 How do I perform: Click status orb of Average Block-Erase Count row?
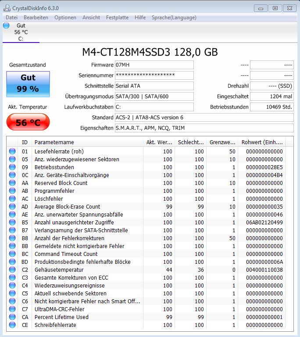[12, 206]
